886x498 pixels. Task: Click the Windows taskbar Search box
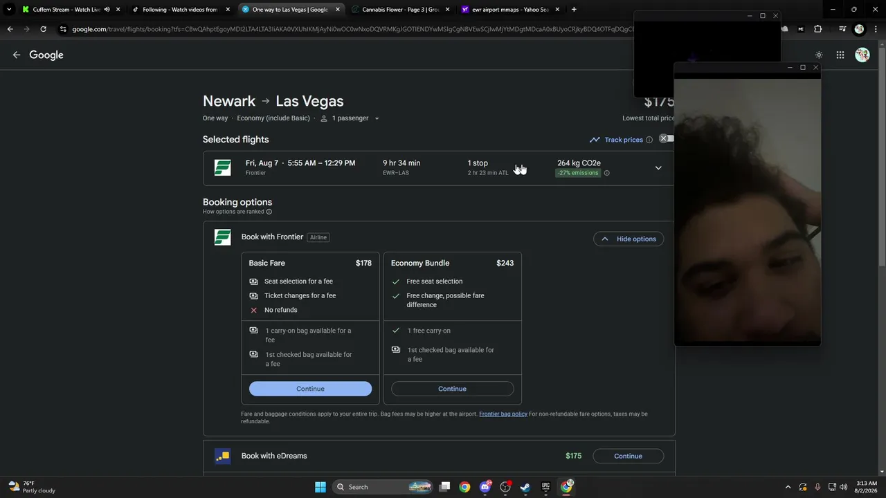[x=381, y=487]
